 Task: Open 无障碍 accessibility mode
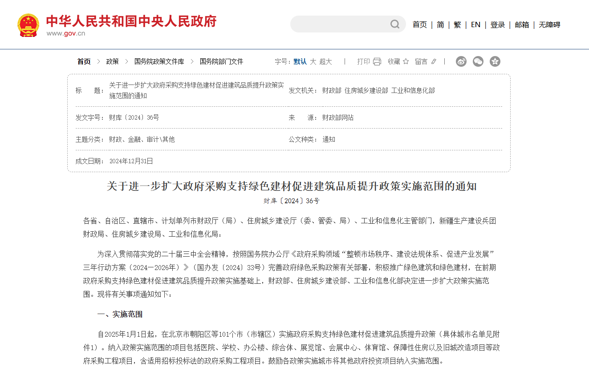coord(549,24)
